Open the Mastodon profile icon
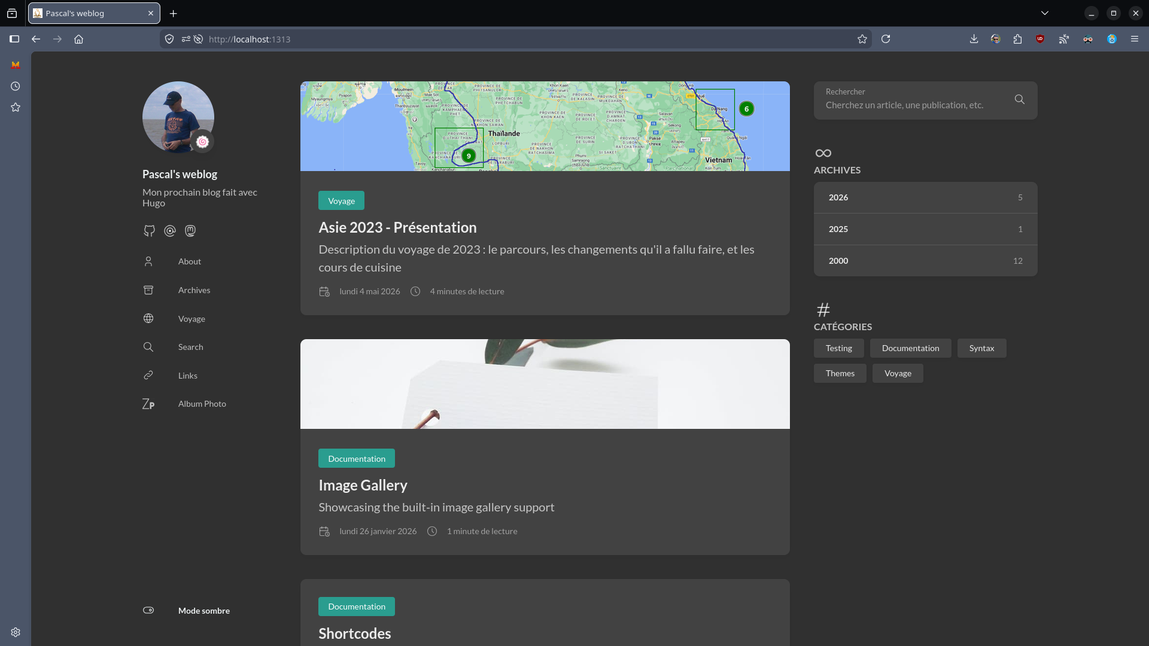The height and width of the screenshot is (646, 1149). click(x=190, y=231)
